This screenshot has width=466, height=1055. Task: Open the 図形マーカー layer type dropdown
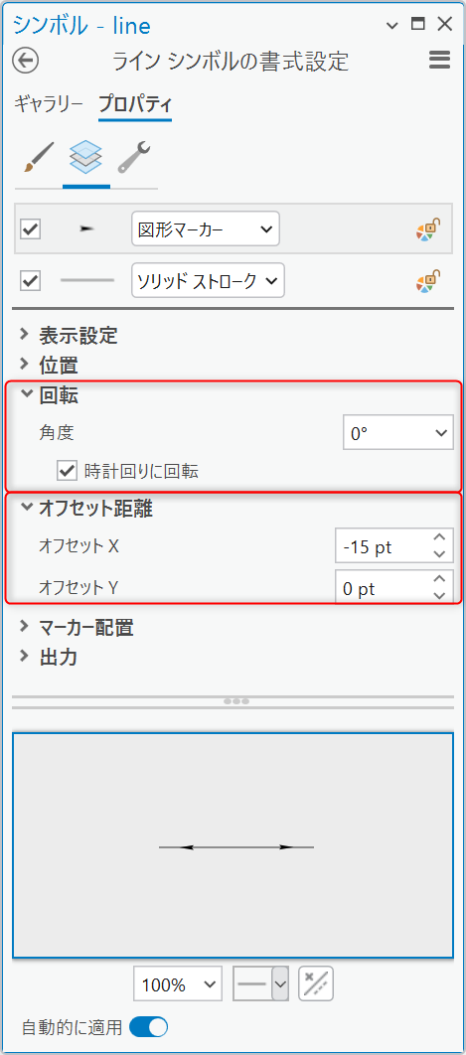point(206,229)
